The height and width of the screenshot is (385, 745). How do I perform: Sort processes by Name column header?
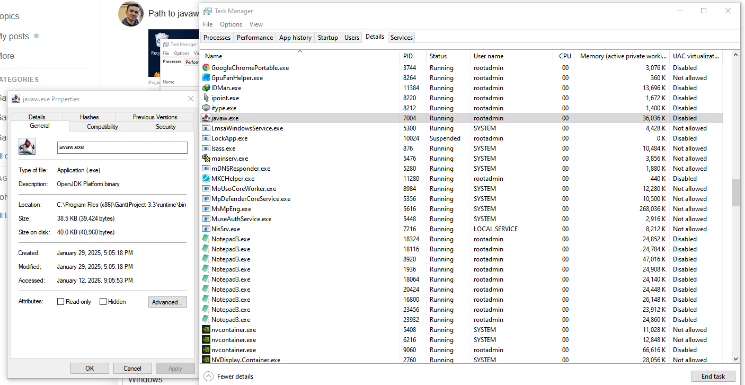214,56
